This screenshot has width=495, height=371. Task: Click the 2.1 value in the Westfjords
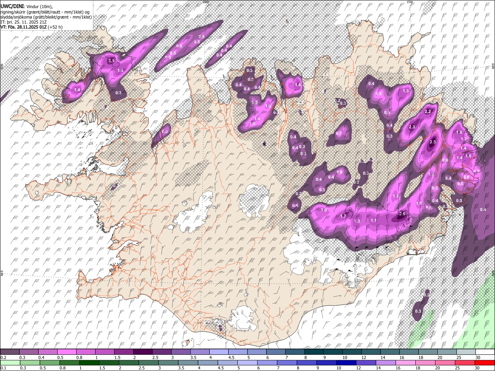point(111,61)
